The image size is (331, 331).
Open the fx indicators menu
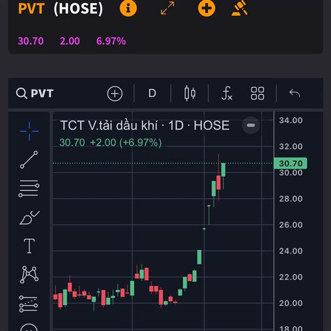(227, 93)
